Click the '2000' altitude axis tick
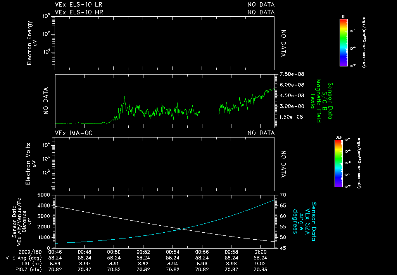The height and width of the screenshot is (275, 397). [x=43, y=227]
